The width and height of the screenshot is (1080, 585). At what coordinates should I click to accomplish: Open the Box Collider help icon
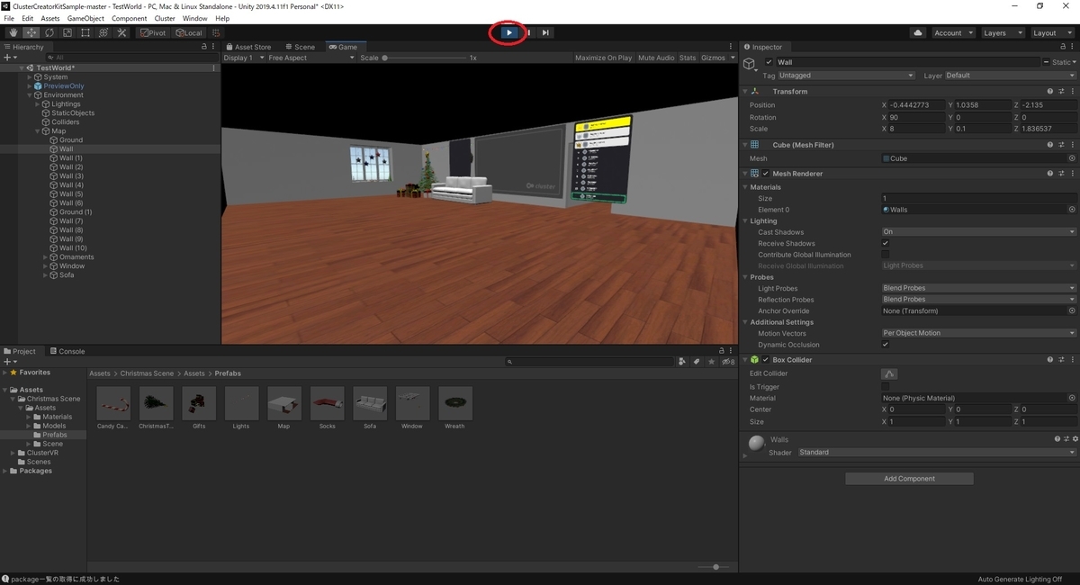(x=1050, y=359)
